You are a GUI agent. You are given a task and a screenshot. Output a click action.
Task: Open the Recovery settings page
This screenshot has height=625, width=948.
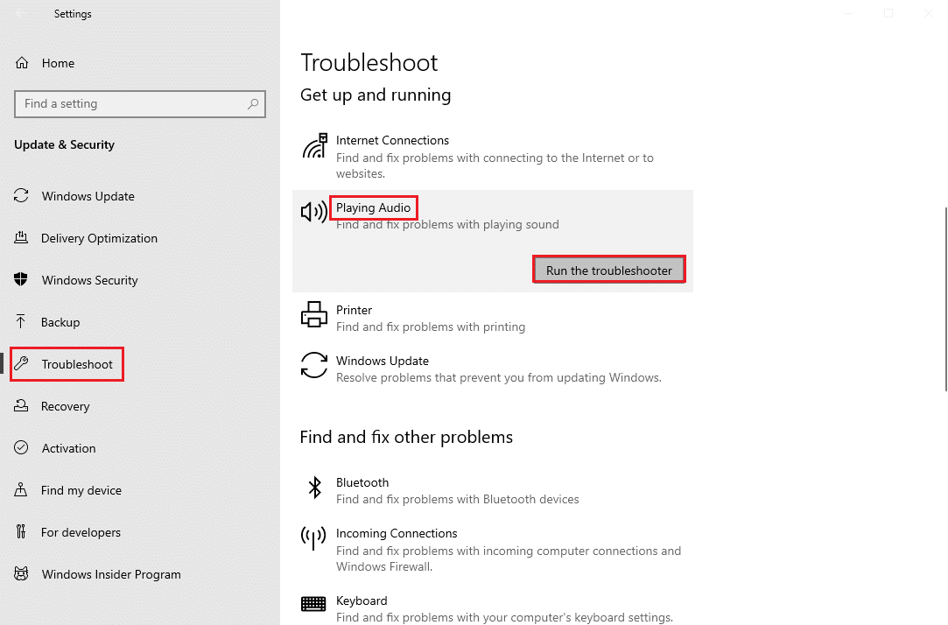click(65, 405)
